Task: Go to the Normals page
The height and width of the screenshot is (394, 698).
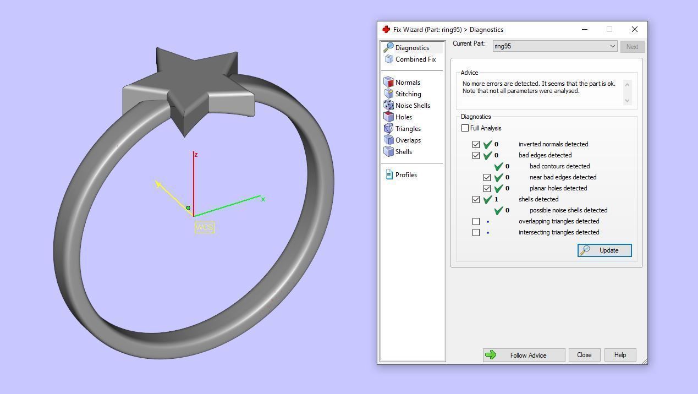Action: pyautogui.click(x=408, y=83)
